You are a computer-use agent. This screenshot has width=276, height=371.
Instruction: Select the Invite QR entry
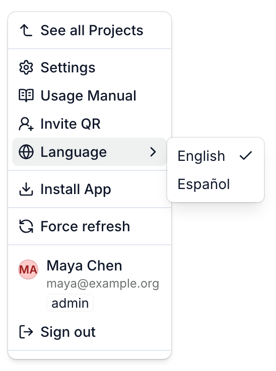(x=90, y=124)
